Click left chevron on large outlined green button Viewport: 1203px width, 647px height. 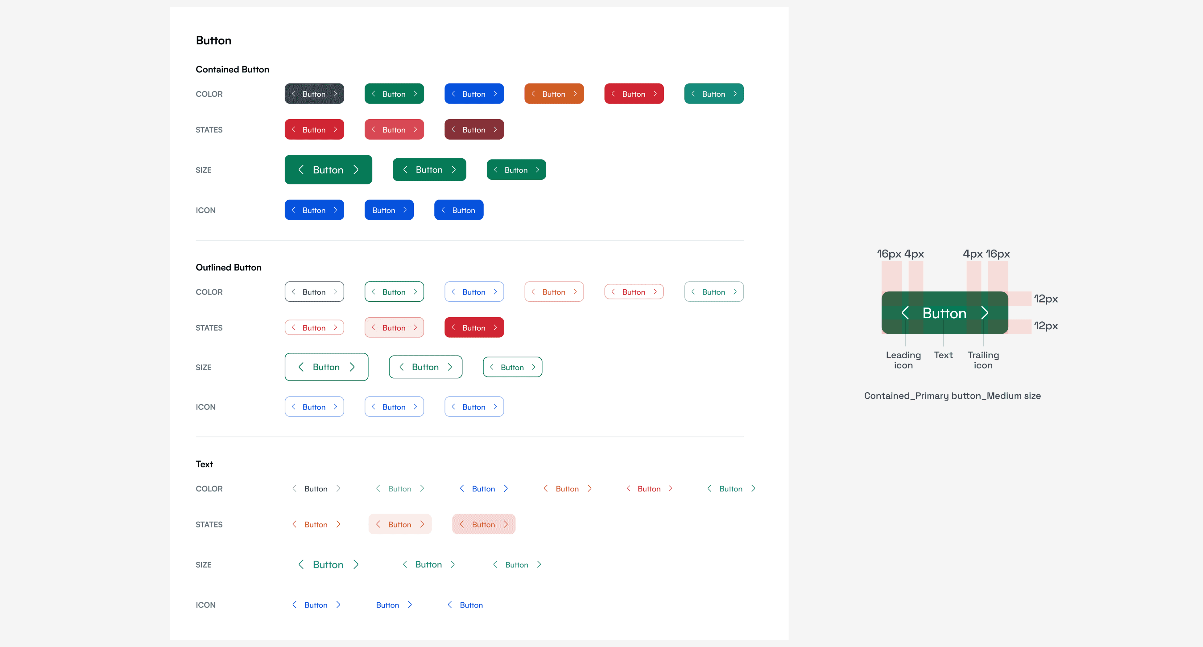pos(301,367)
